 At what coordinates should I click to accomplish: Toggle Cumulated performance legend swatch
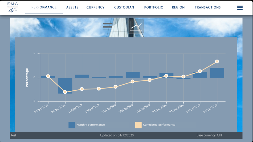click(138, 125)
